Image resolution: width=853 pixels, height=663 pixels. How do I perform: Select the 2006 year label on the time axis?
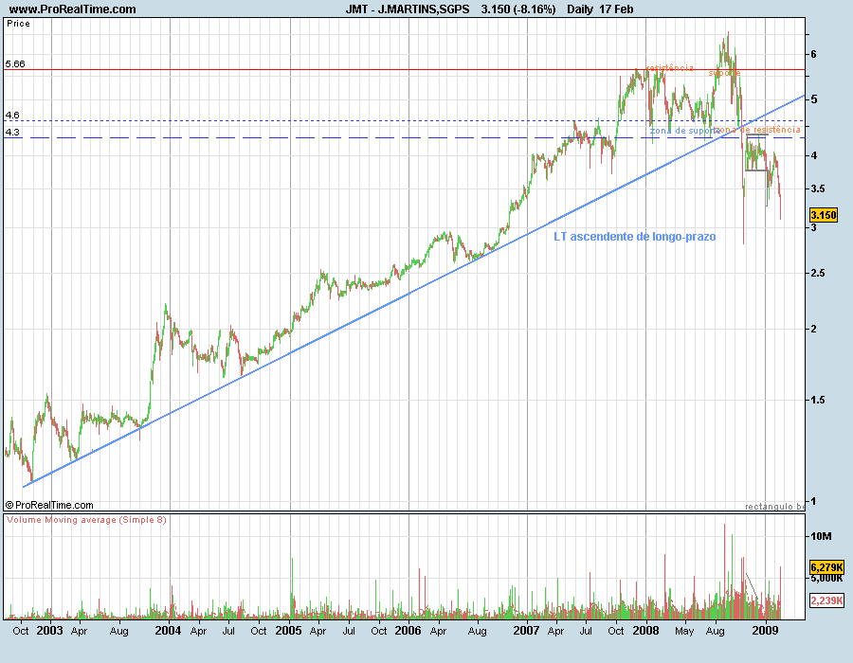(x=408, y=631)
